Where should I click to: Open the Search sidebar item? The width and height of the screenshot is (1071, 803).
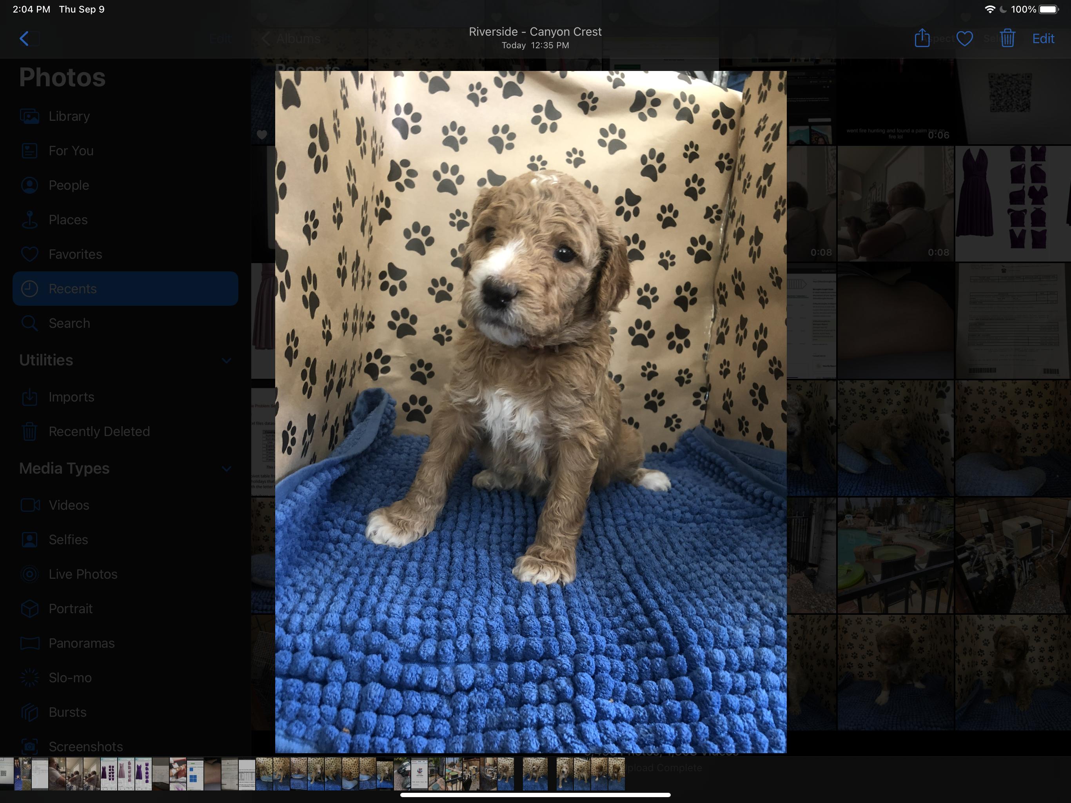[x=69, y=323]
